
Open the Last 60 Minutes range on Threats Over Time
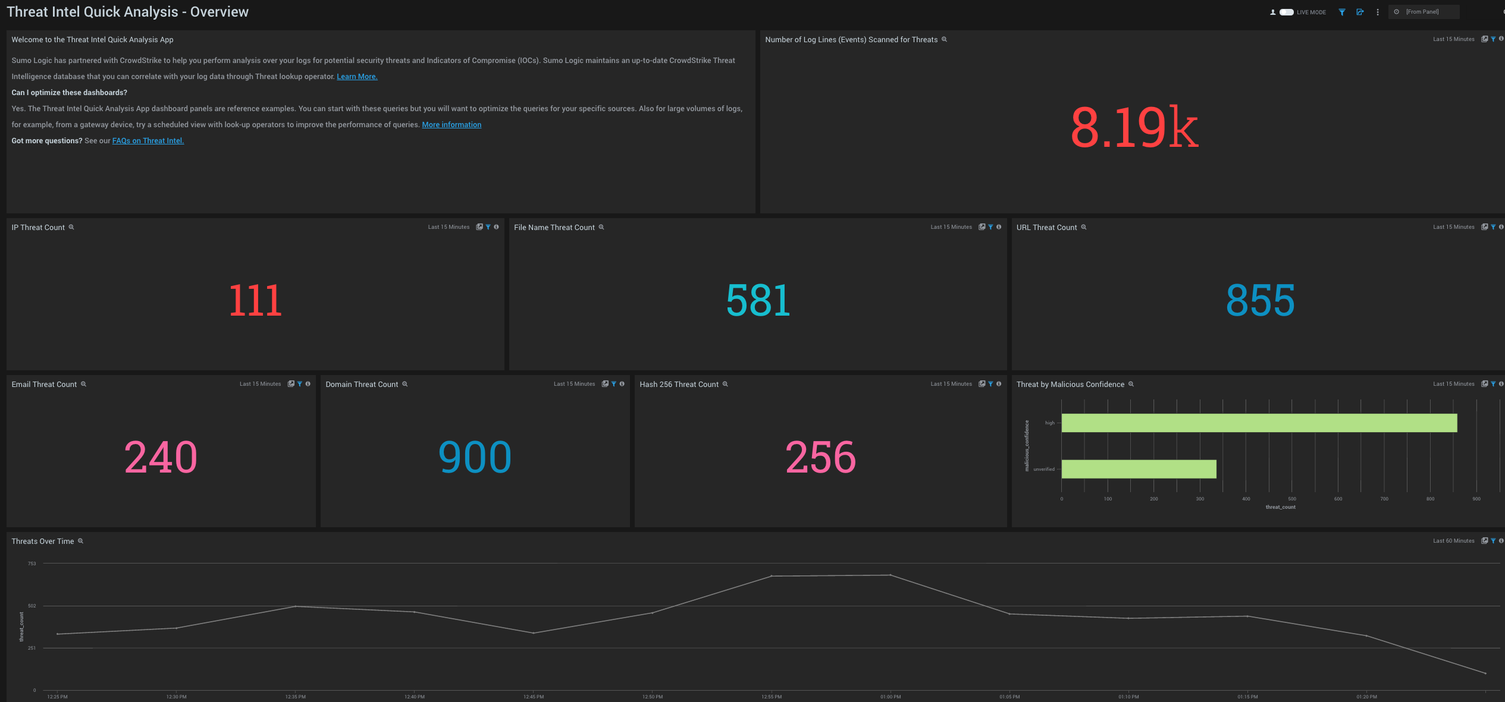tap(1453, 541)
